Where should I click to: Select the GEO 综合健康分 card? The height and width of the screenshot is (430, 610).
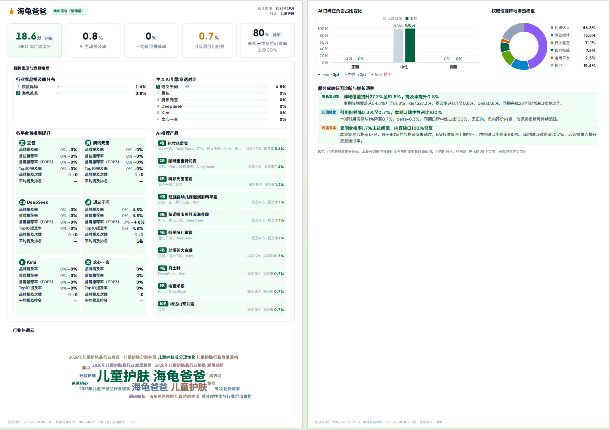coord(35,40)
